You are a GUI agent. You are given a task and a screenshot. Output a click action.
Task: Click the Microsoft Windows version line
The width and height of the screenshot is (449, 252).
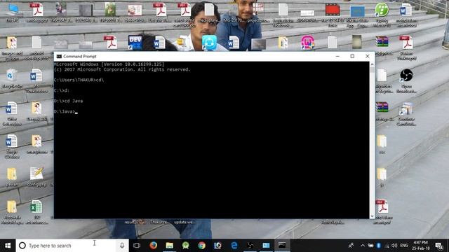coord(109,64)
